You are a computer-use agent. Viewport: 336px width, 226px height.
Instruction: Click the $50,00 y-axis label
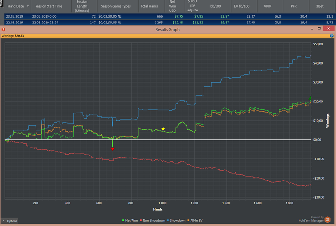pyautogui.click(x=318, y=44)
